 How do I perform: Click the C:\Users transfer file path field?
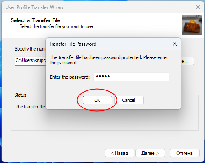30,61
